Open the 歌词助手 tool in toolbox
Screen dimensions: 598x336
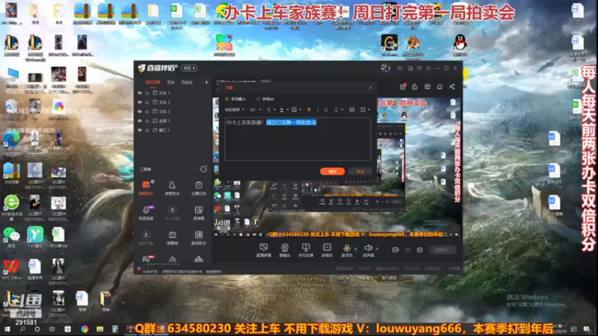(199, 237)
